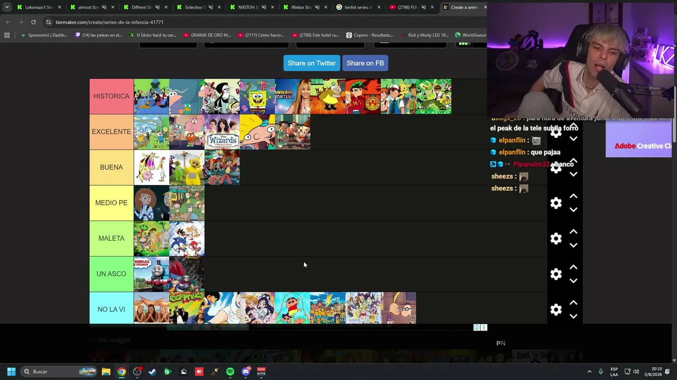Select the Teletubbies image in BUENA
This screenshot has height=380, width=677.
tap(187, 167)
